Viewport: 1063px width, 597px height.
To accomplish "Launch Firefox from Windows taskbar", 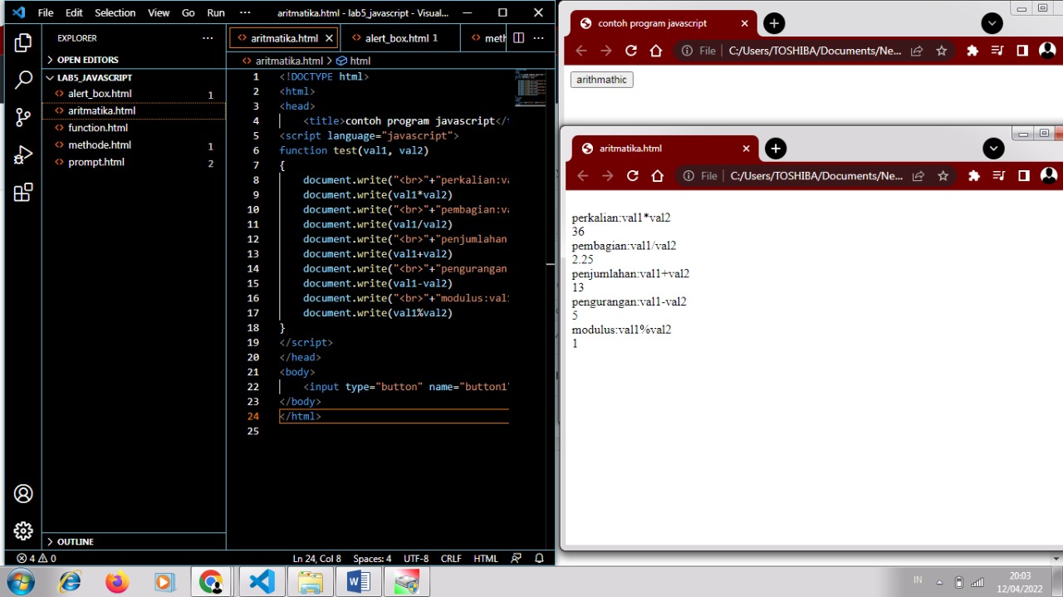I will pyautogui.click(x=117, y=582).
